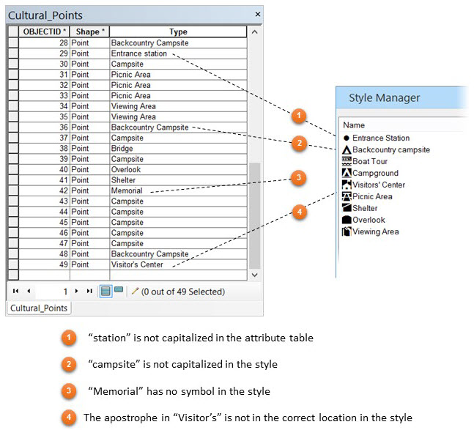
Task: Click the Entrance Station circle symbol
Action: click(347, 138)
